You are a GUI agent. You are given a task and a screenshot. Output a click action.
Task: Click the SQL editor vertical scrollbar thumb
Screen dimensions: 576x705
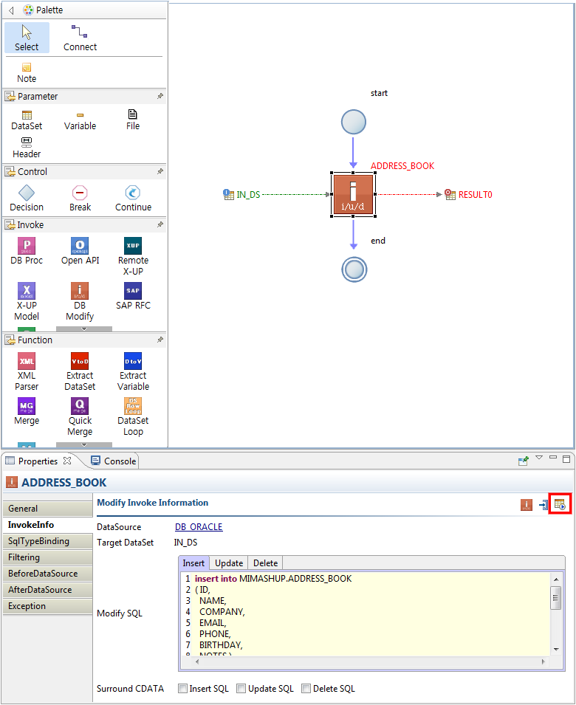[x=556, y=597]
